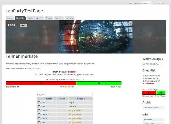Click the banner disco ball image
This screenshot has height=124, width=171.
tap(96, 37)
